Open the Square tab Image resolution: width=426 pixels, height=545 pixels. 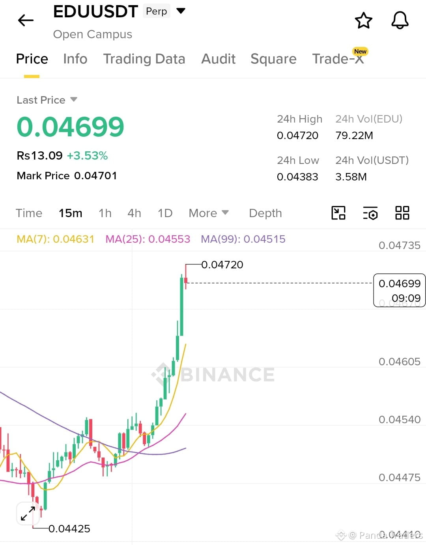[273, 59]
